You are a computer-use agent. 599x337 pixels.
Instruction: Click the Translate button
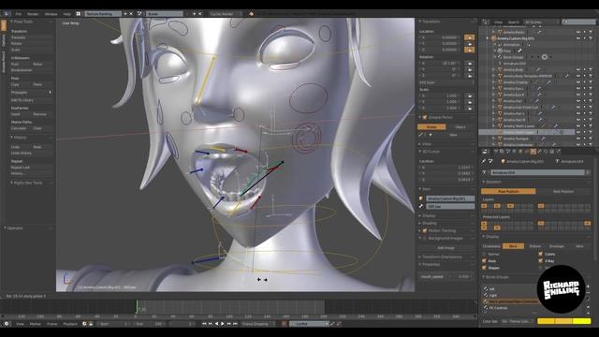[31, 37]
